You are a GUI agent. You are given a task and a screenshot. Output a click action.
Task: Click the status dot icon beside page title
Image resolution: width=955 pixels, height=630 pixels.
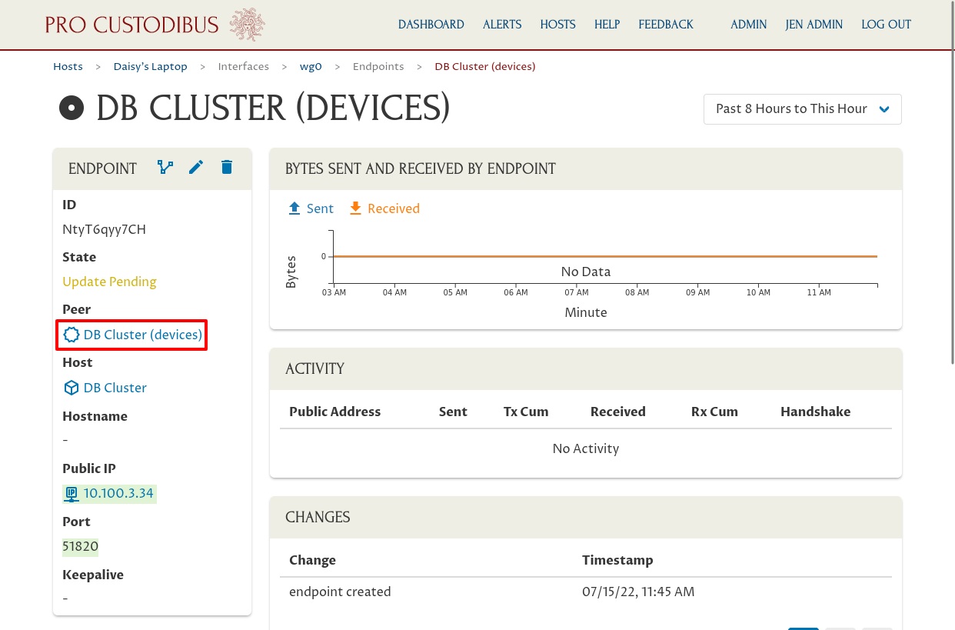click(x=72, y=108)
